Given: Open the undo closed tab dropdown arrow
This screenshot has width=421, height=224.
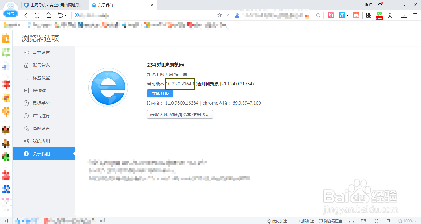Looking at the screenshot, I should pyautogui.click(x=65, y=15).
